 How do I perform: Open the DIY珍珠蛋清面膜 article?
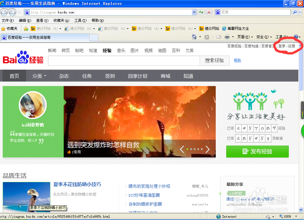144,195
